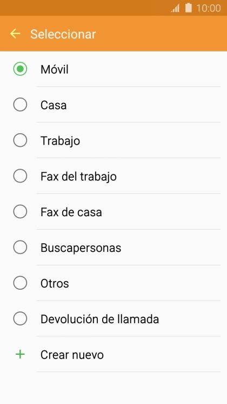Select the Móvil radio button
The image size is (227, 404).
(20, 69)
